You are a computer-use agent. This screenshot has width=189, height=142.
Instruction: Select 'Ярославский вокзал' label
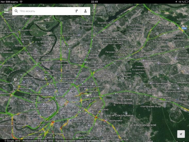[x=100, y=111]
